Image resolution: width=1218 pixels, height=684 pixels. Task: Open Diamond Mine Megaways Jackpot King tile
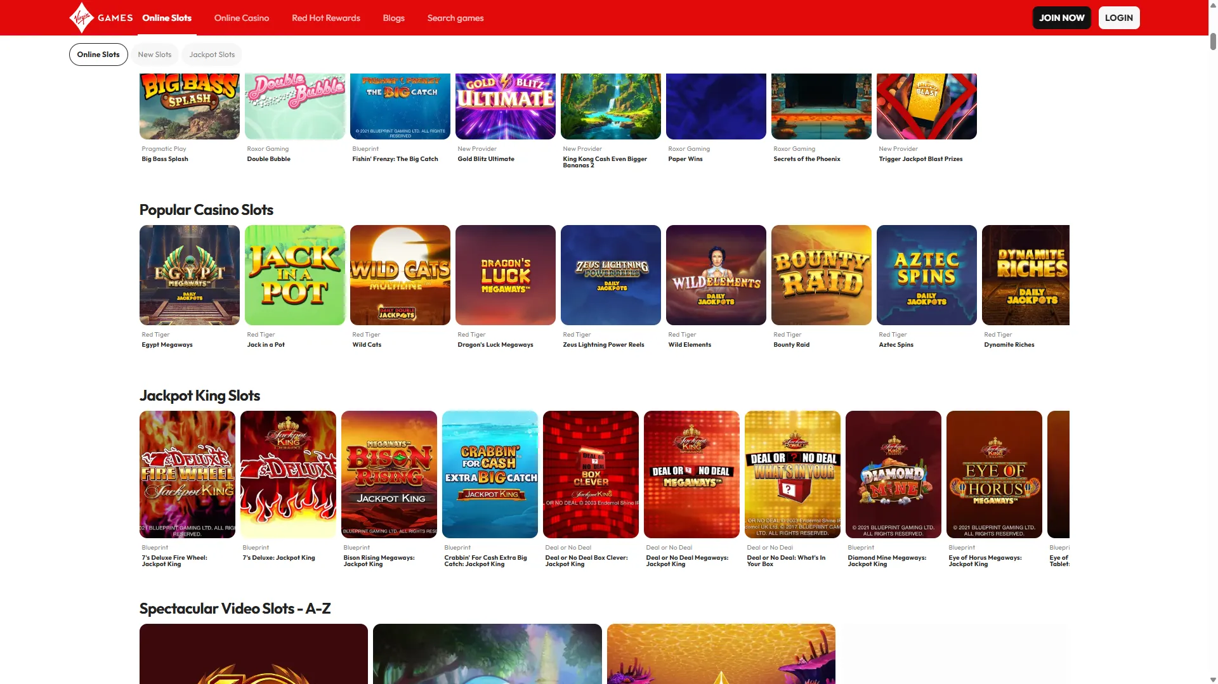point(893,474)
